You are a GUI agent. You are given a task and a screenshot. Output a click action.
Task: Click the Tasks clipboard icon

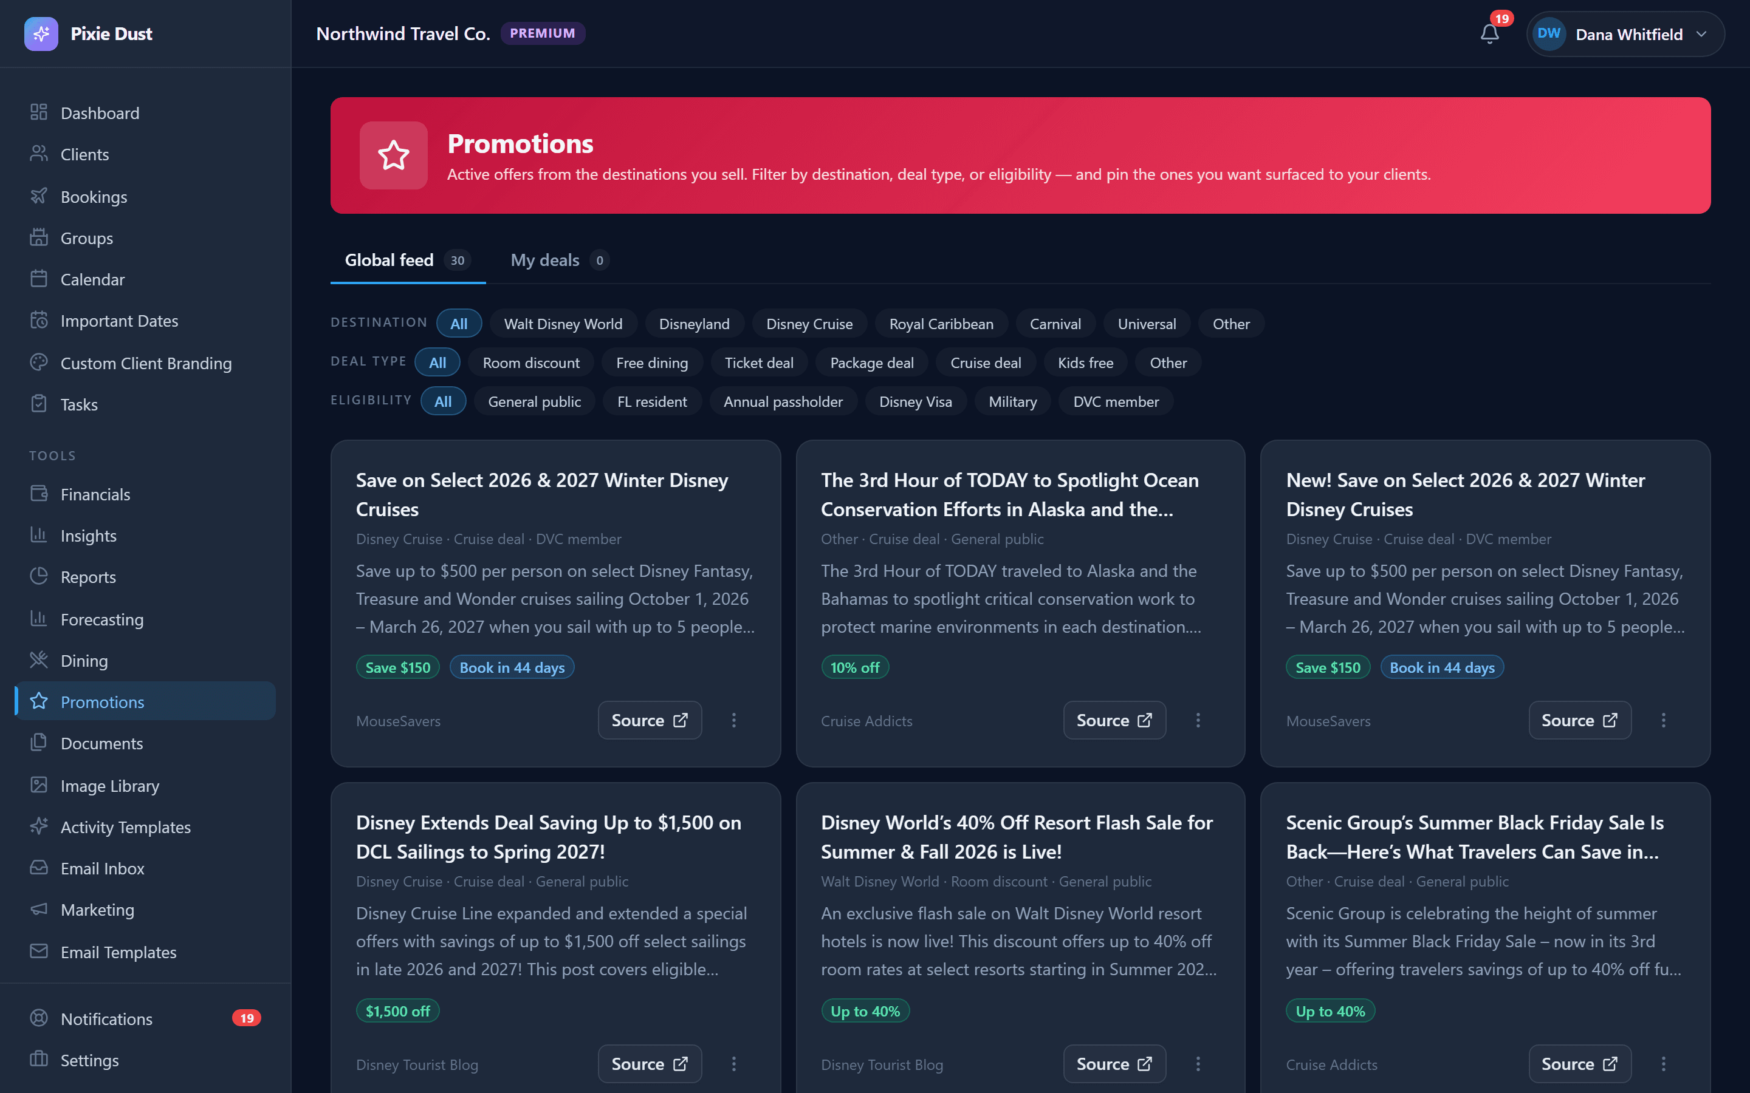(39, 403)
